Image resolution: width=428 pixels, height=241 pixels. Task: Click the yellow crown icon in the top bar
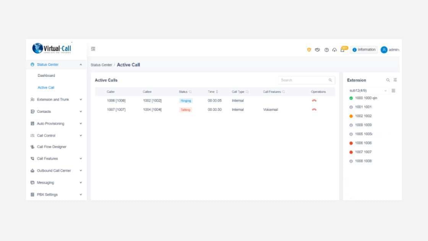(310, 49)
